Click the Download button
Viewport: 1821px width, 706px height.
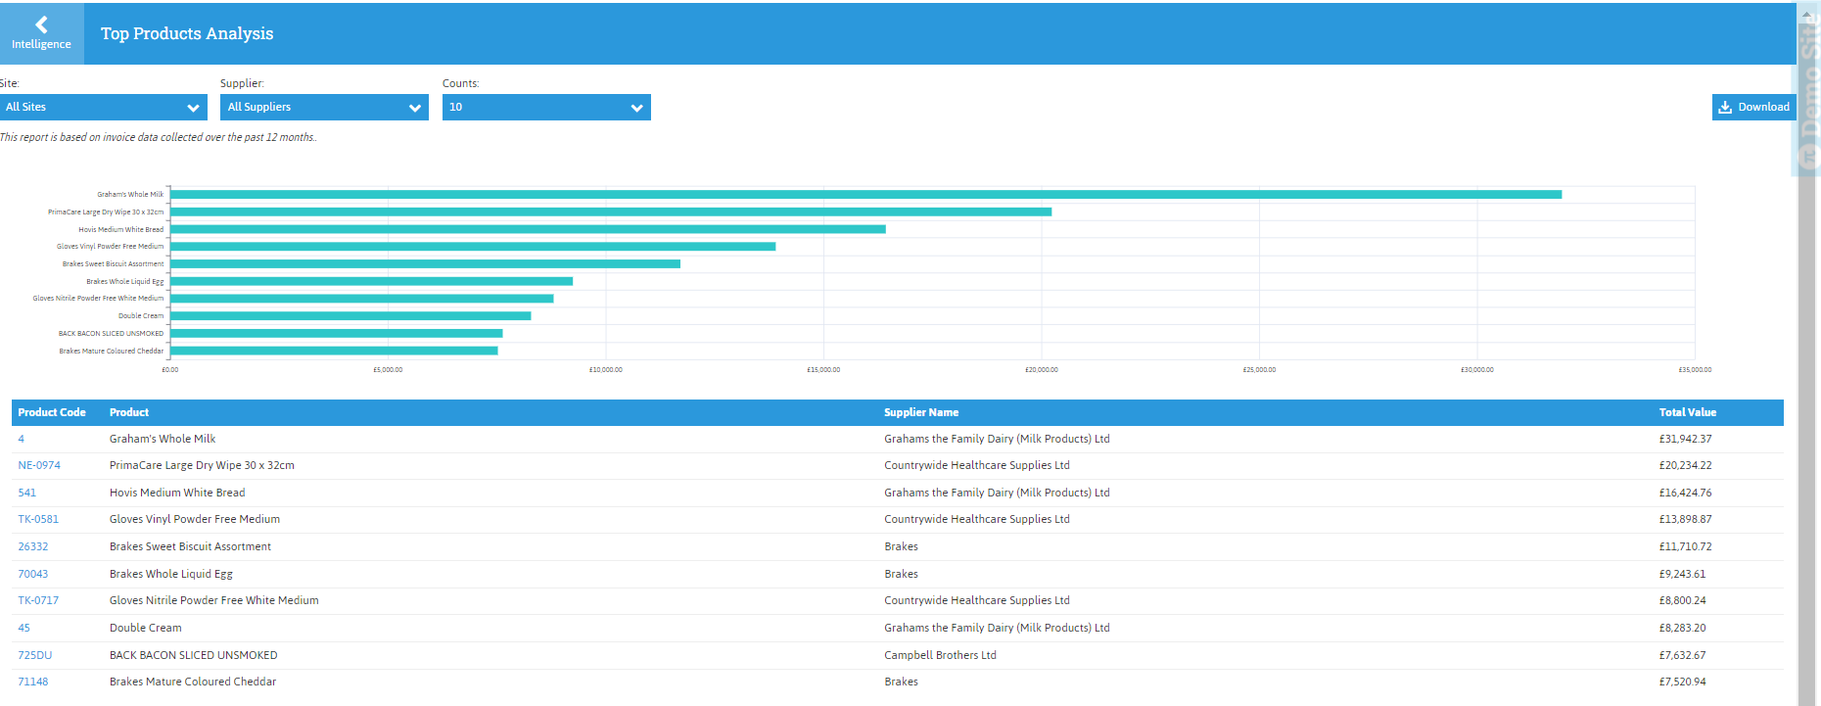click(1753, 107)
